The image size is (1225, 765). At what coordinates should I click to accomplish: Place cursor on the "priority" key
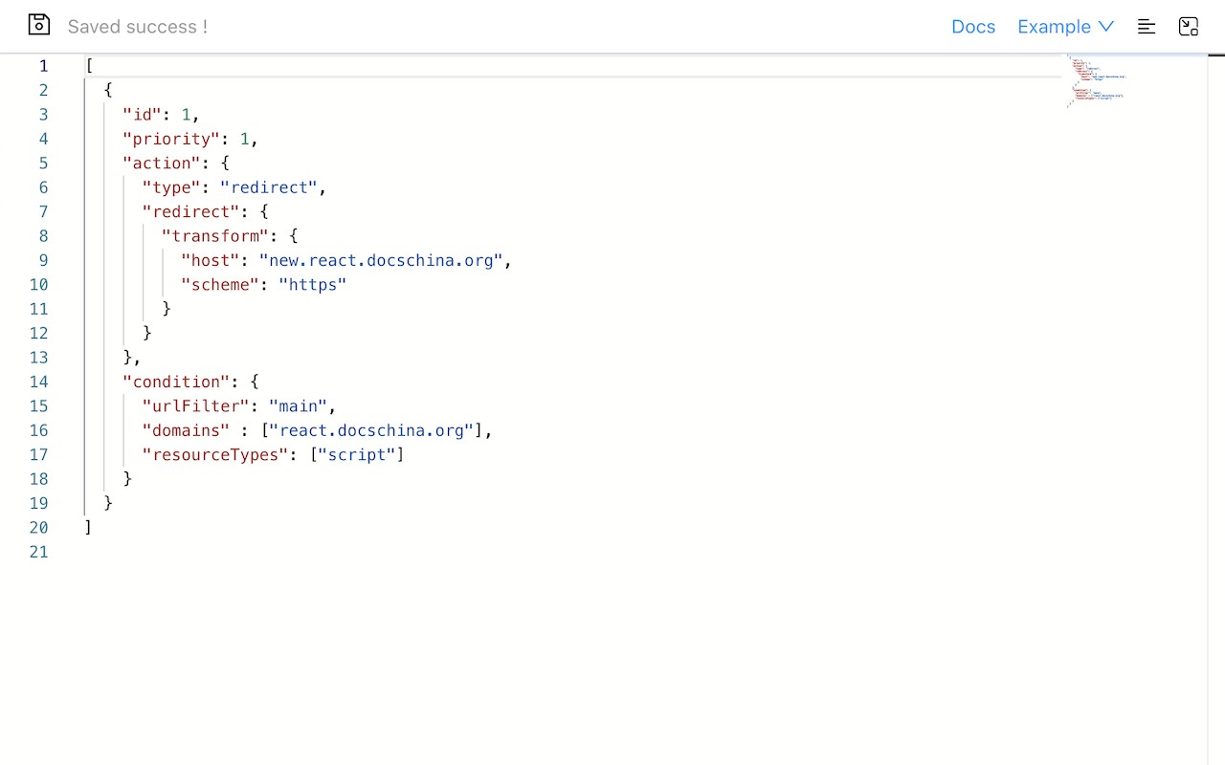click(x=172, y=139)
